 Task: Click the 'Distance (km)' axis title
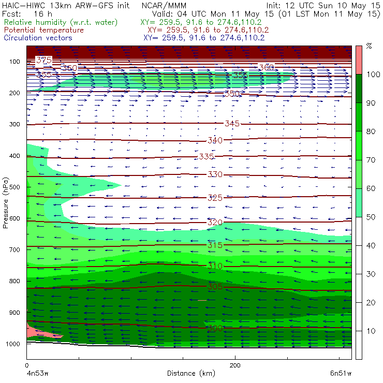[191, 374]
